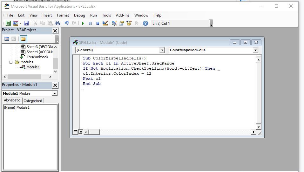Click the (Name) Module1 property value
This screenshot has height=172, width=304.
pyautogui.click(x=37, y=107)
